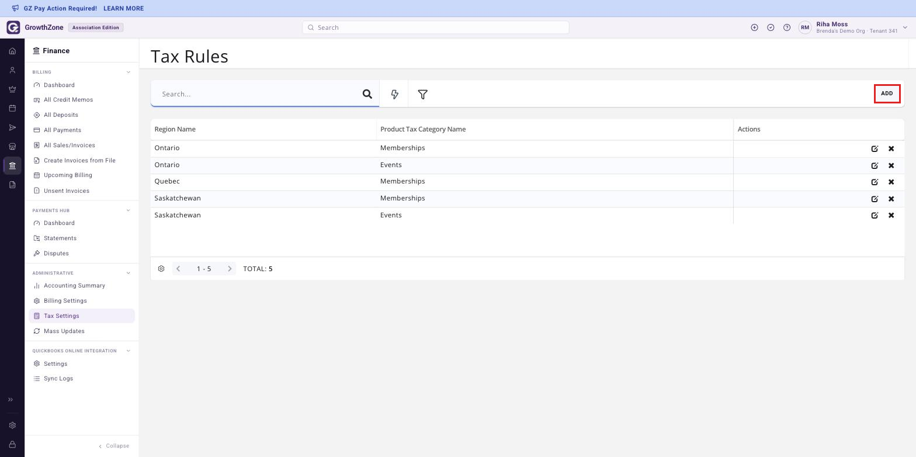The width and height of the screenshot is (916, 457).
Task: Edit the Quebec Memberships tax rule
Action: point(875,182)
